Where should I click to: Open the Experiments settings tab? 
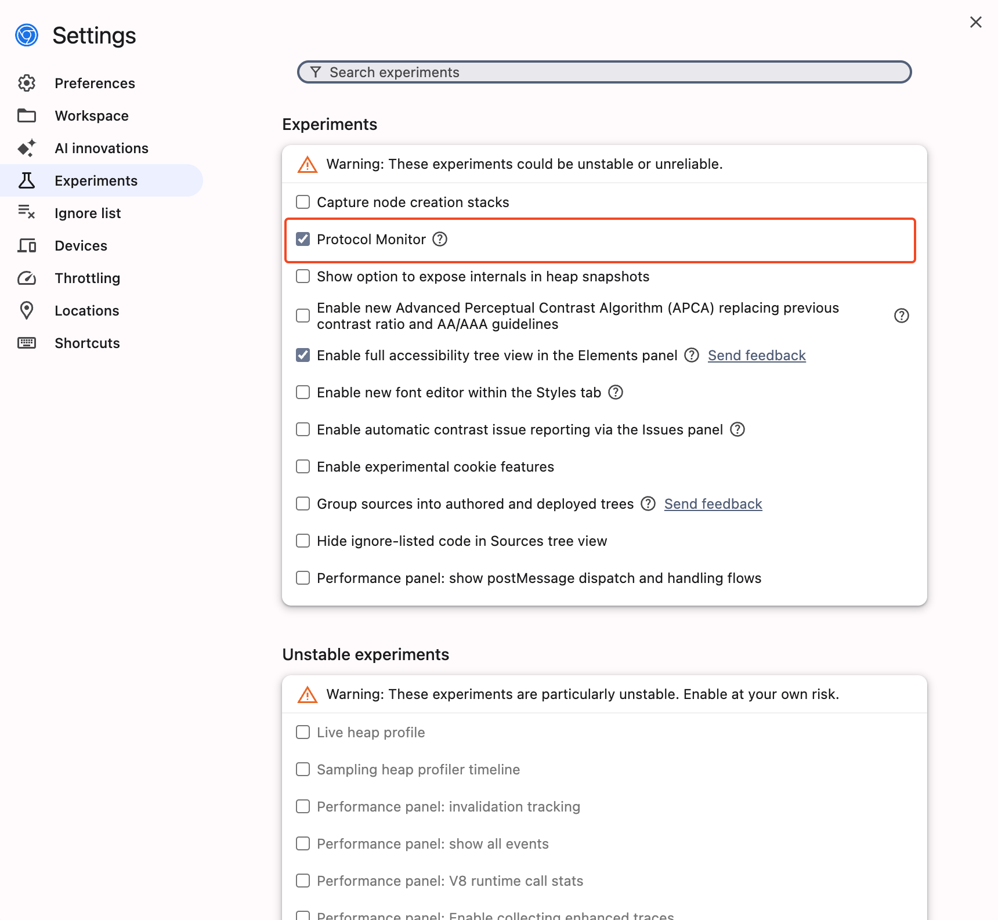pyautogui.click(x=96, y=180)
